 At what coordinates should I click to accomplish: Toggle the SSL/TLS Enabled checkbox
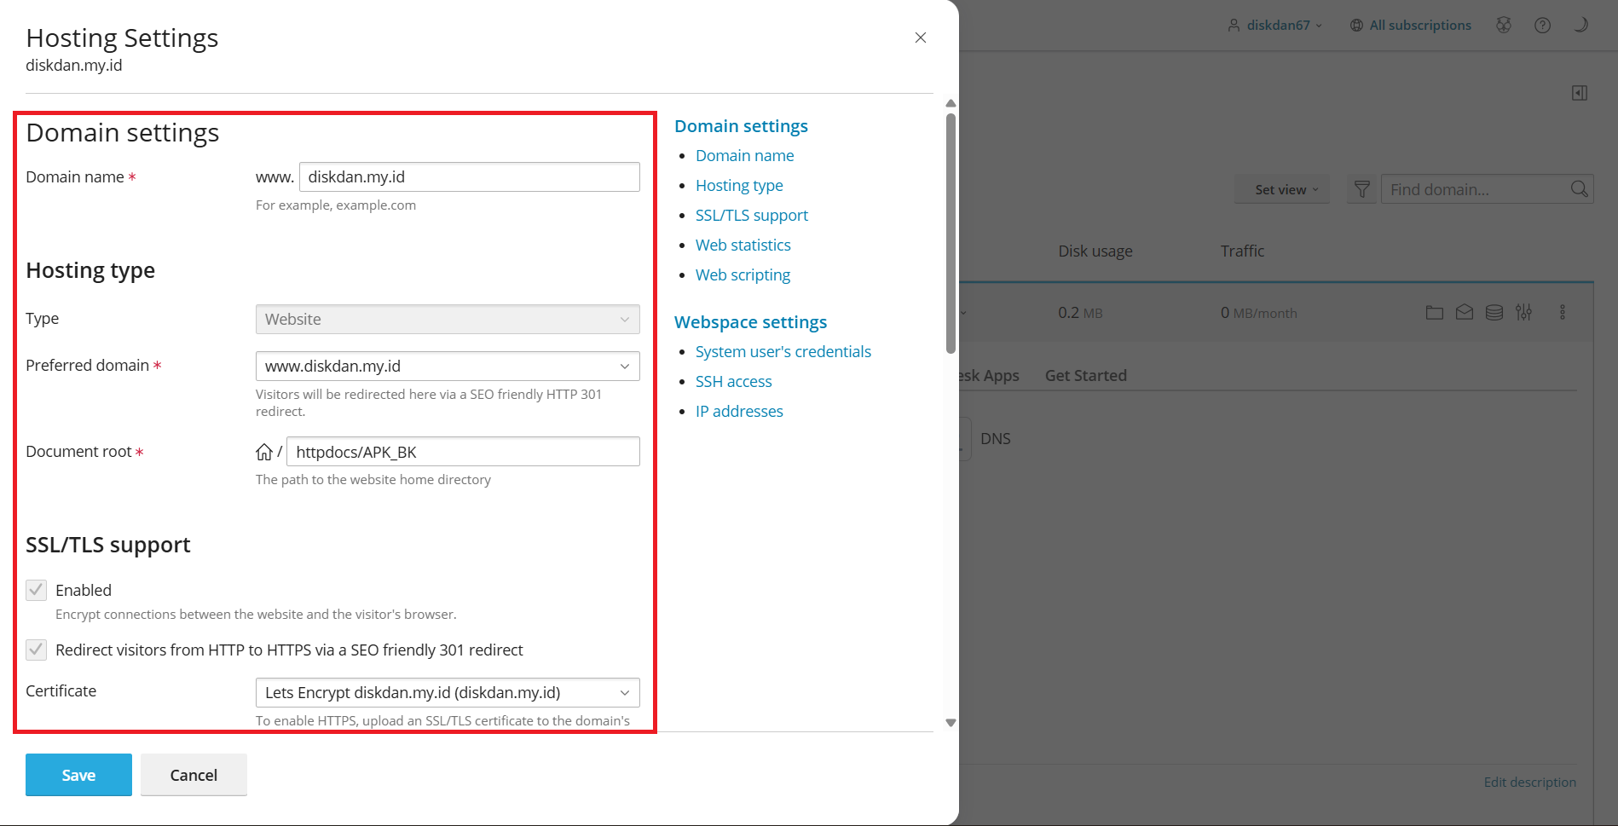37,590
